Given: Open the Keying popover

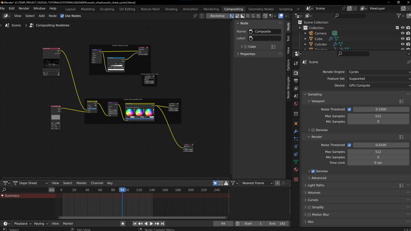Looking at the screenshot, I should [x=41, y=224].
